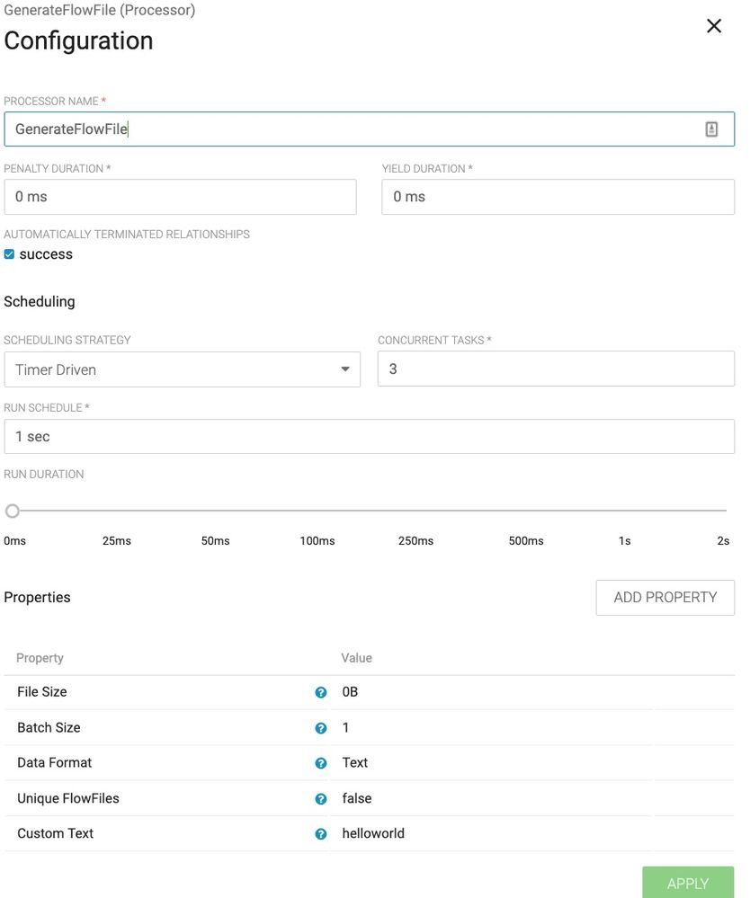The height and width of the screenshot is (898, 750).
Task: Click the help icon beside Data Format
Action: 320,763
